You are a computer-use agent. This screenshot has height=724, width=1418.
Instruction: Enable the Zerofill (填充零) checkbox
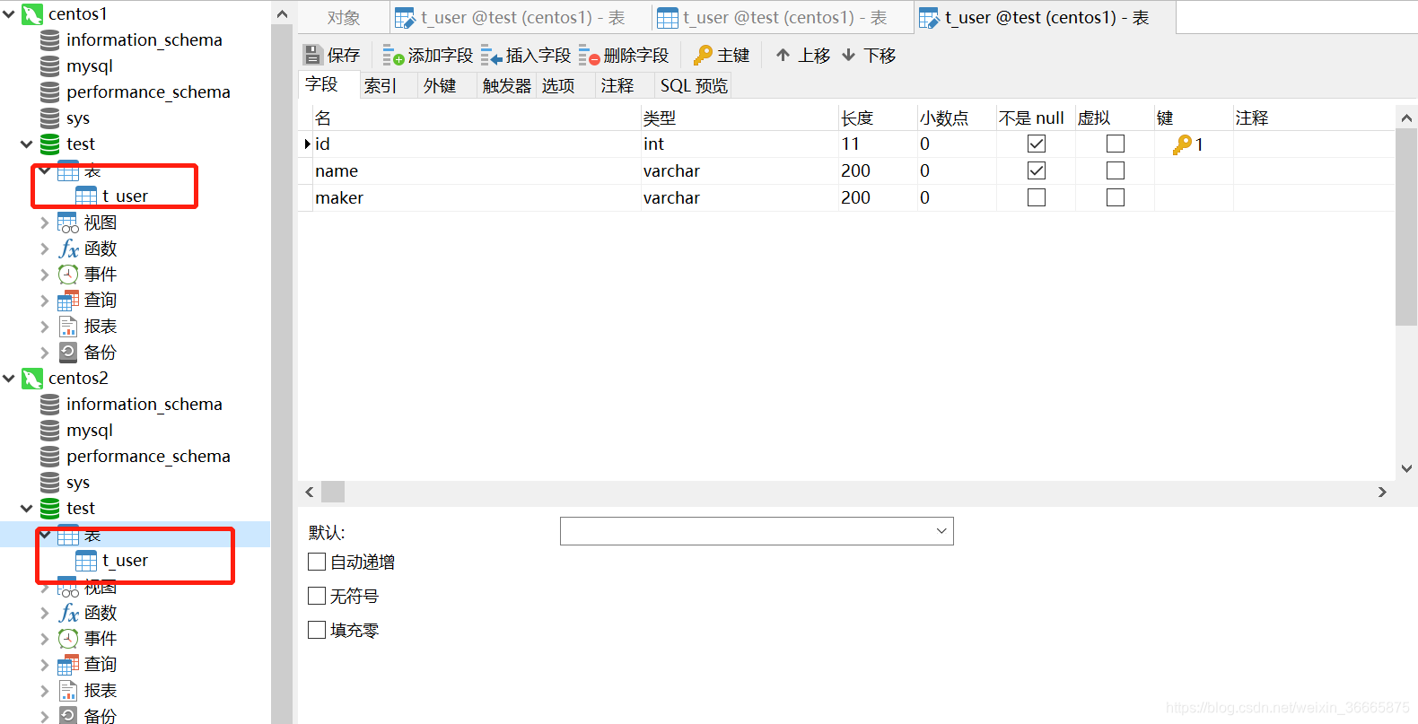click(x=317, y=630)
